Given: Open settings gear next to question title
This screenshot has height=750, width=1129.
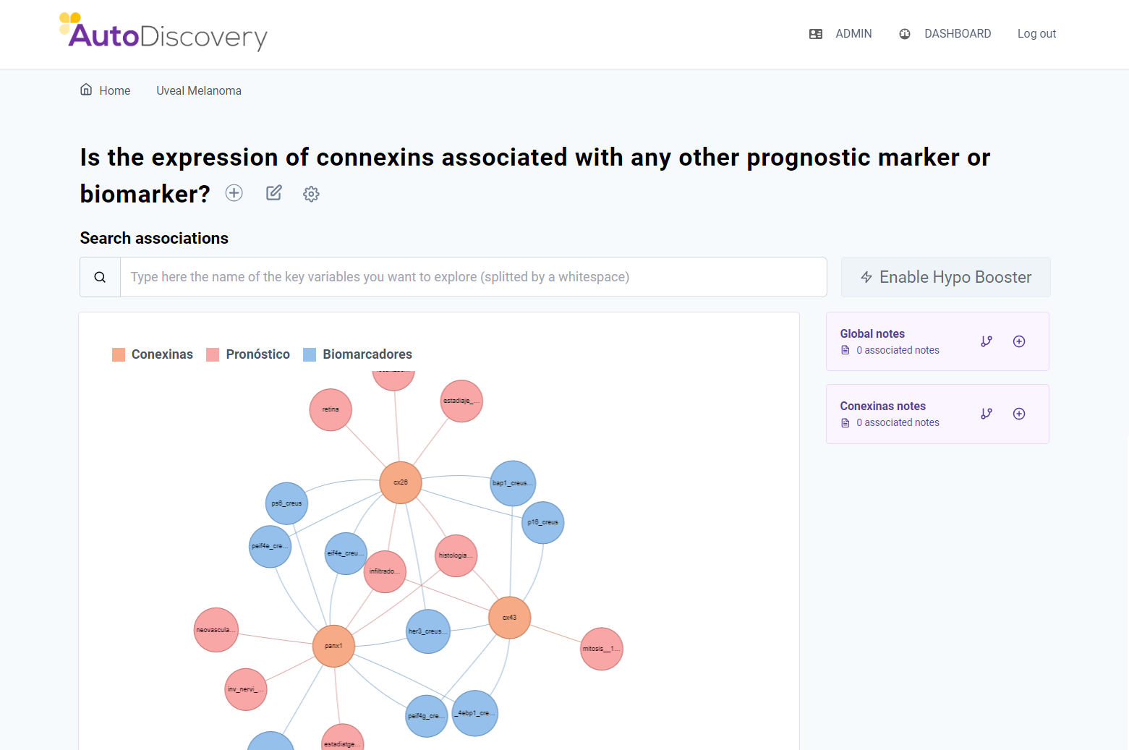Looking at the screenshot, I should [x=311, y=194].
